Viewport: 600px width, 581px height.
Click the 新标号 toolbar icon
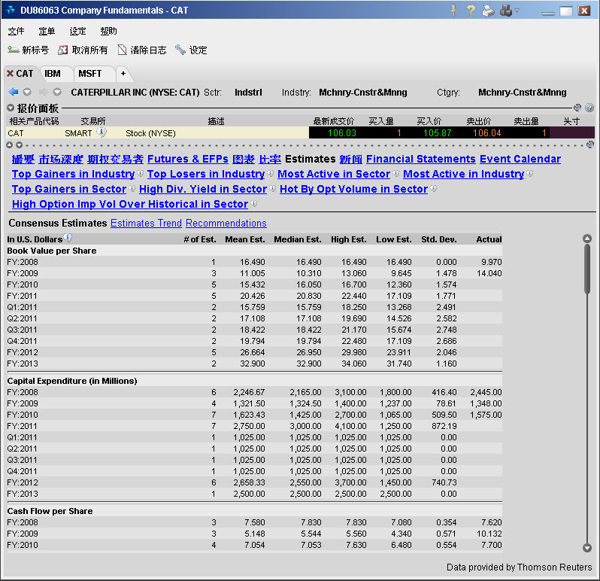14,50
